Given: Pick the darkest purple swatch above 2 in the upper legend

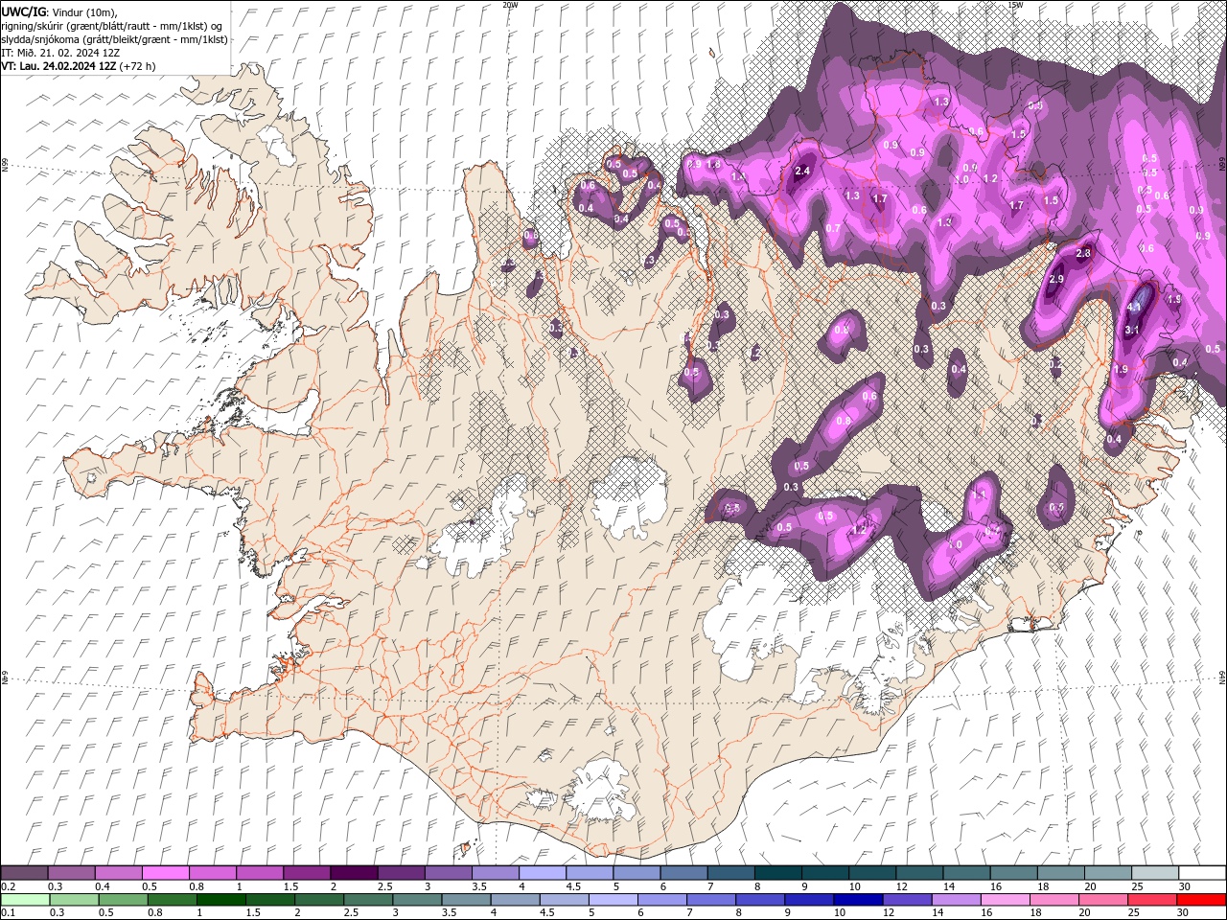Looking at the screenshot, I should (x=354, y=872).
